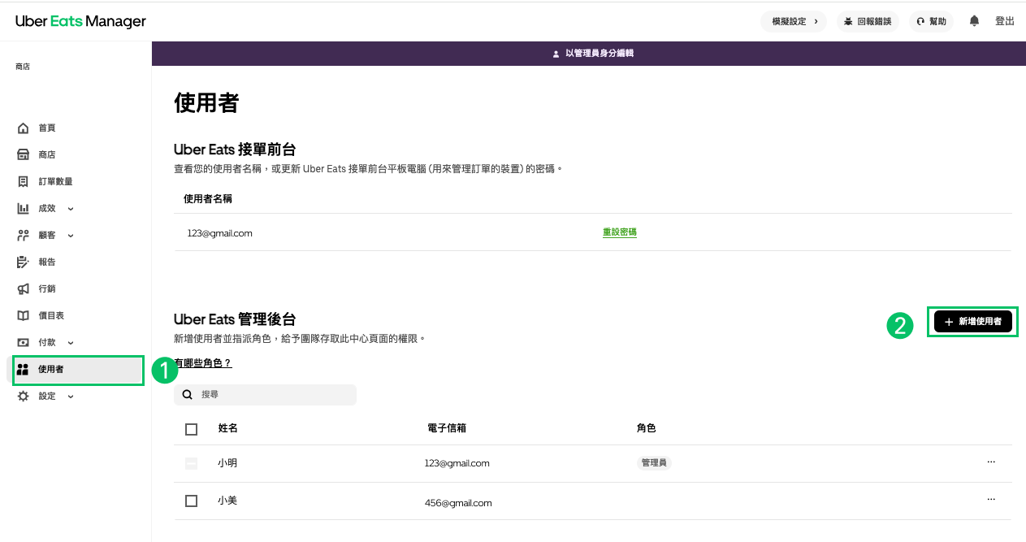
Task: Open the 模擬設定 dropdown in header
Action: pos(794,21)
